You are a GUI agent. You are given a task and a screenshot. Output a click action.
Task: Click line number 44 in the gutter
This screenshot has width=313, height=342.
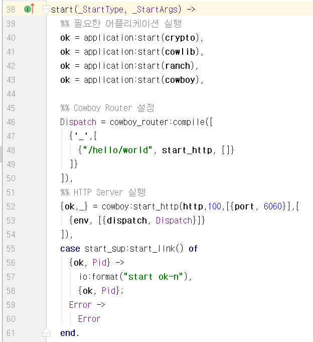point(11,94)
